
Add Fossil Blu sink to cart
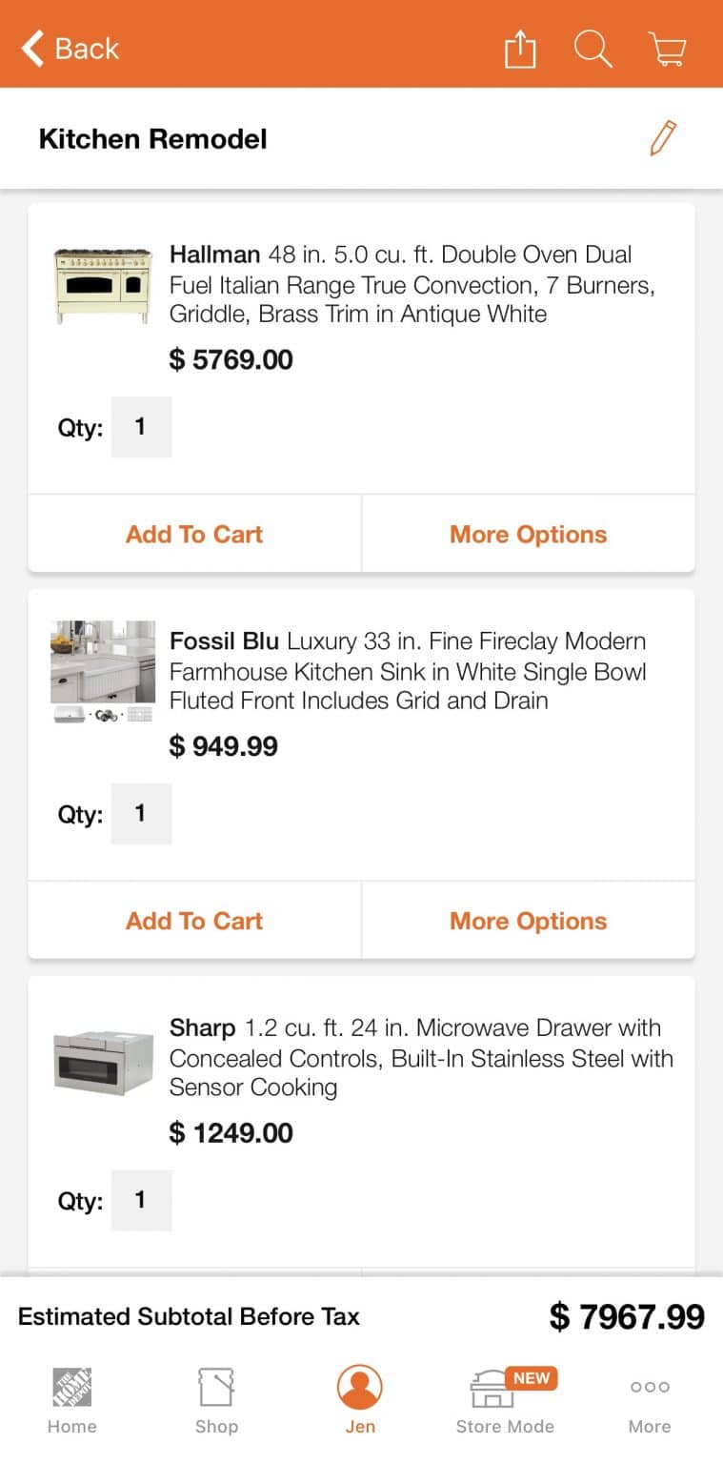coord(194,921)
